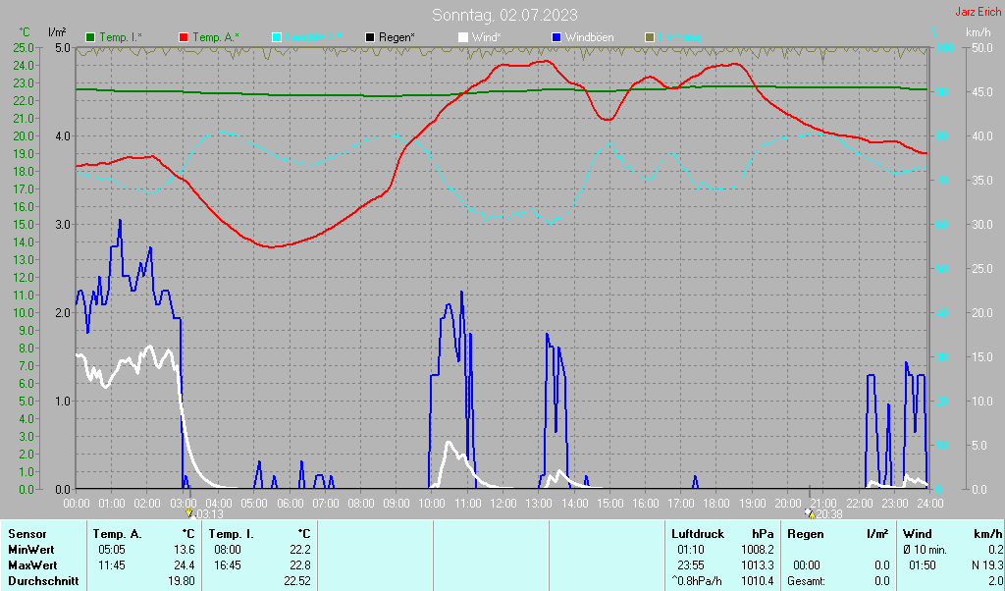The width and height of the screenshot is (1005, 591).
Task: Click the chart title 'Sonntag, 02.07.2023'
Action: (x=504, y=14)
